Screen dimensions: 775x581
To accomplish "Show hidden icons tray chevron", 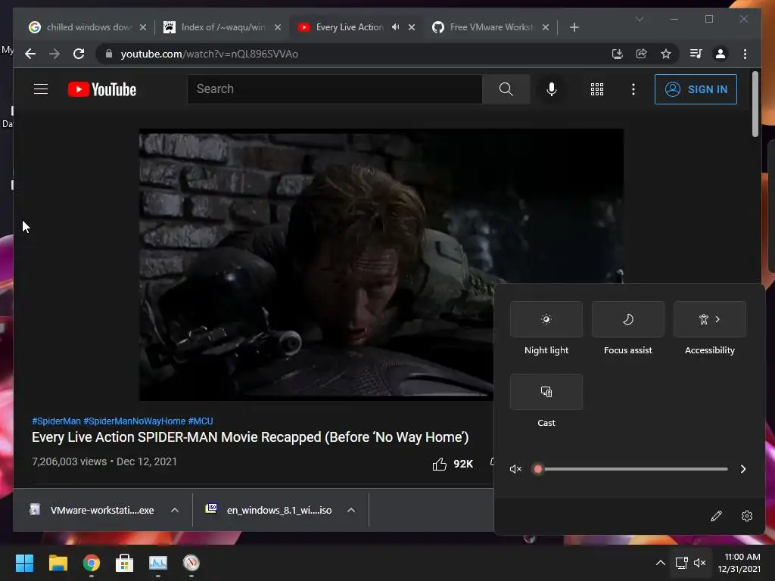I will pyautogui.click(x=660, y=563).
